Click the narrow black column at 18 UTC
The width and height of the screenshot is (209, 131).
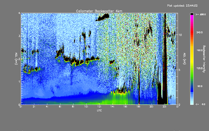pyautogui.click(x=139, y=86)
